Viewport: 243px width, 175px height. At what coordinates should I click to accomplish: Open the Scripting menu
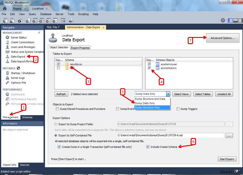[83, 14]
